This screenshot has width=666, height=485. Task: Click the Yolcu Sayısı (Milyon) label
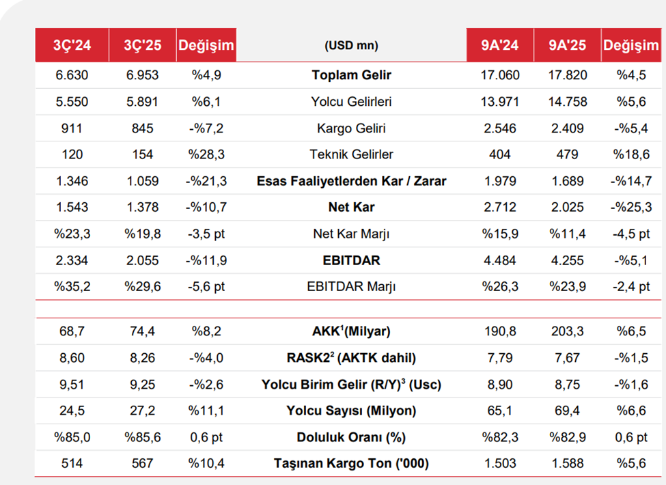351,411
